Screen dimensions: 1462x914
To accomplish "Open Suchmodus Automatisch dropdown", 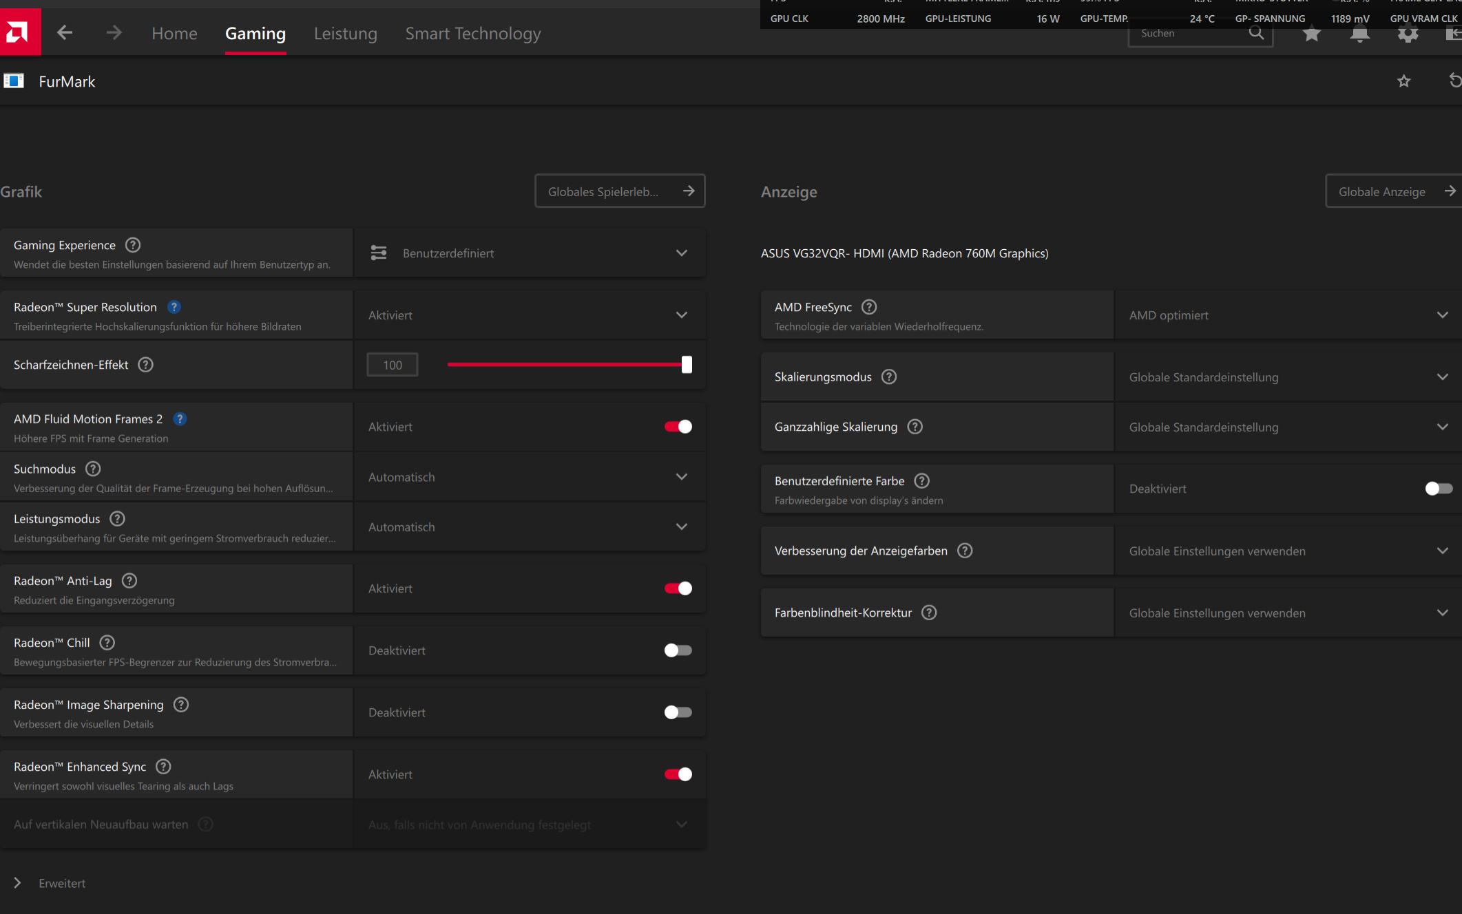I will (530, 477).
